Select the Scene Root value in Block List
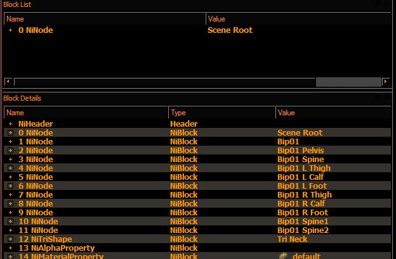 click(230, 30)
